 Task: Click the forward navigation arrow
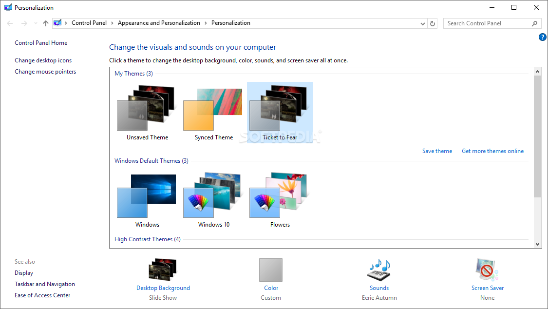pyautogui.click(x=24, y=23)
